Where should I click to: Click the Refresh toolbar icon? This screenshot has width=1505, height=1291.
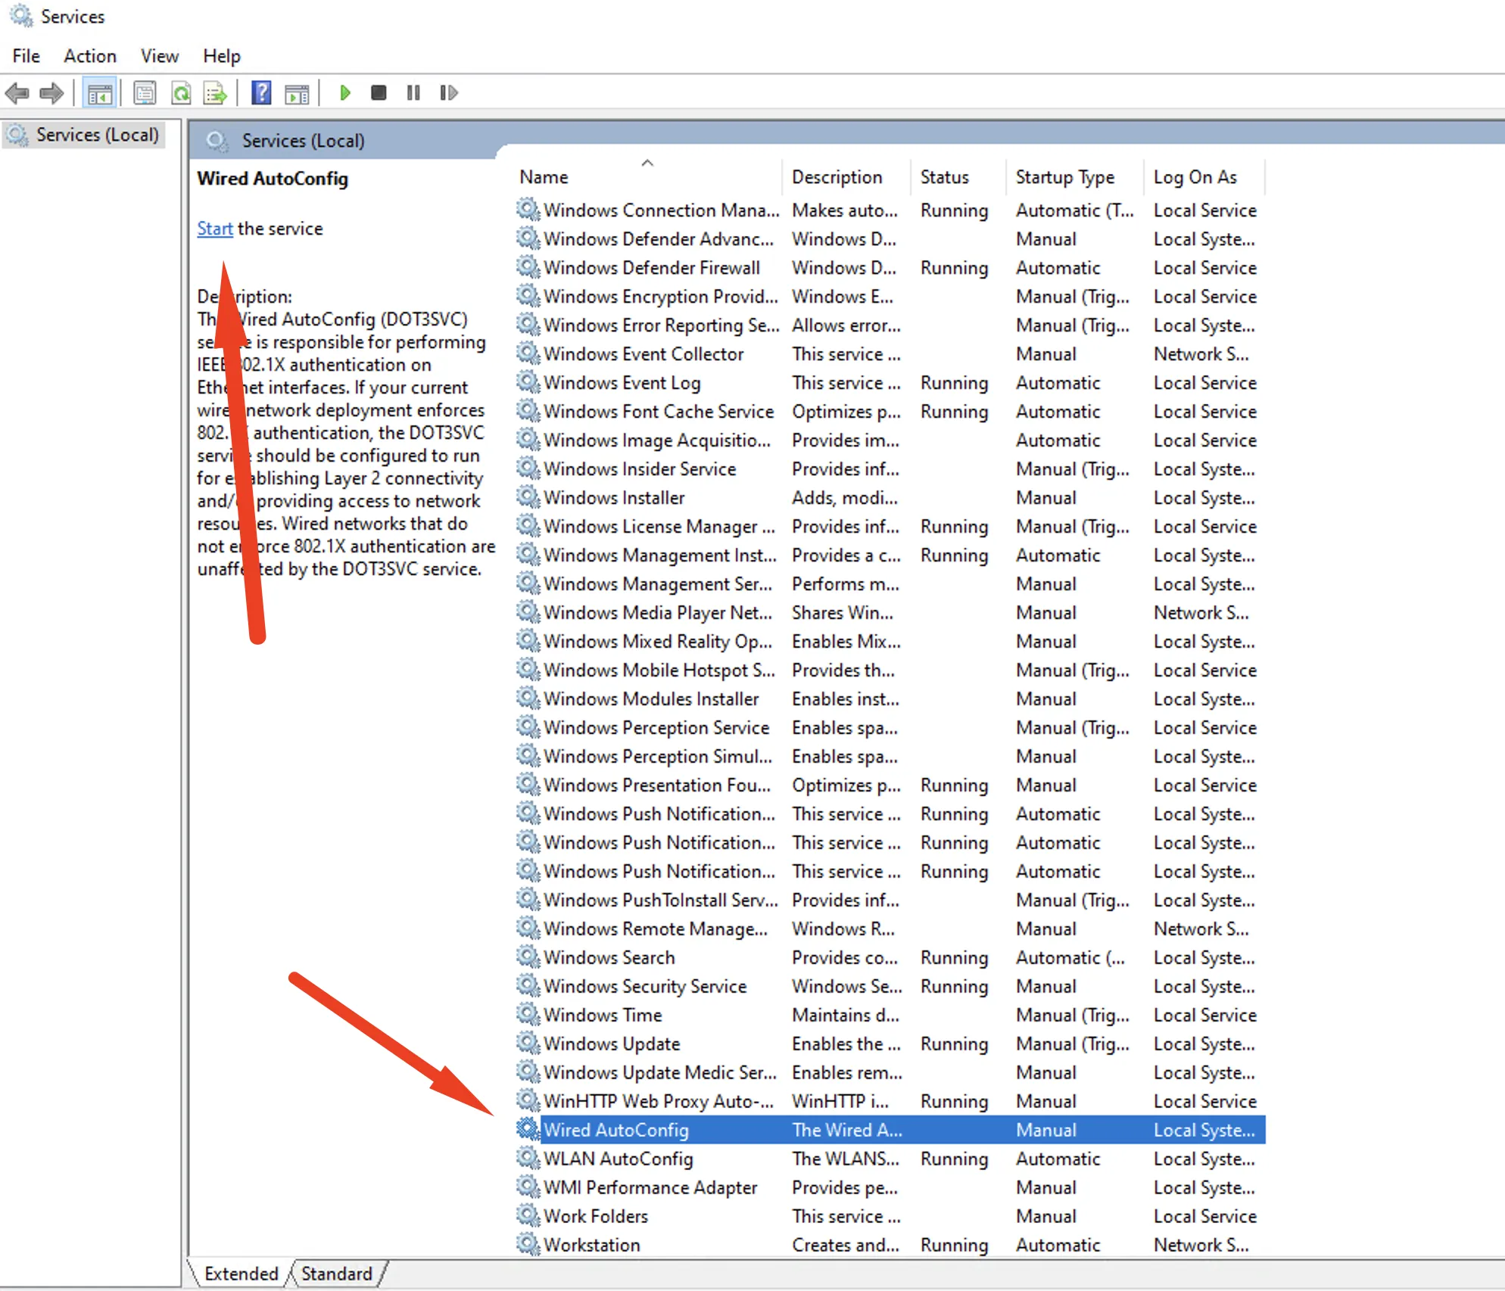click(181, 93)
